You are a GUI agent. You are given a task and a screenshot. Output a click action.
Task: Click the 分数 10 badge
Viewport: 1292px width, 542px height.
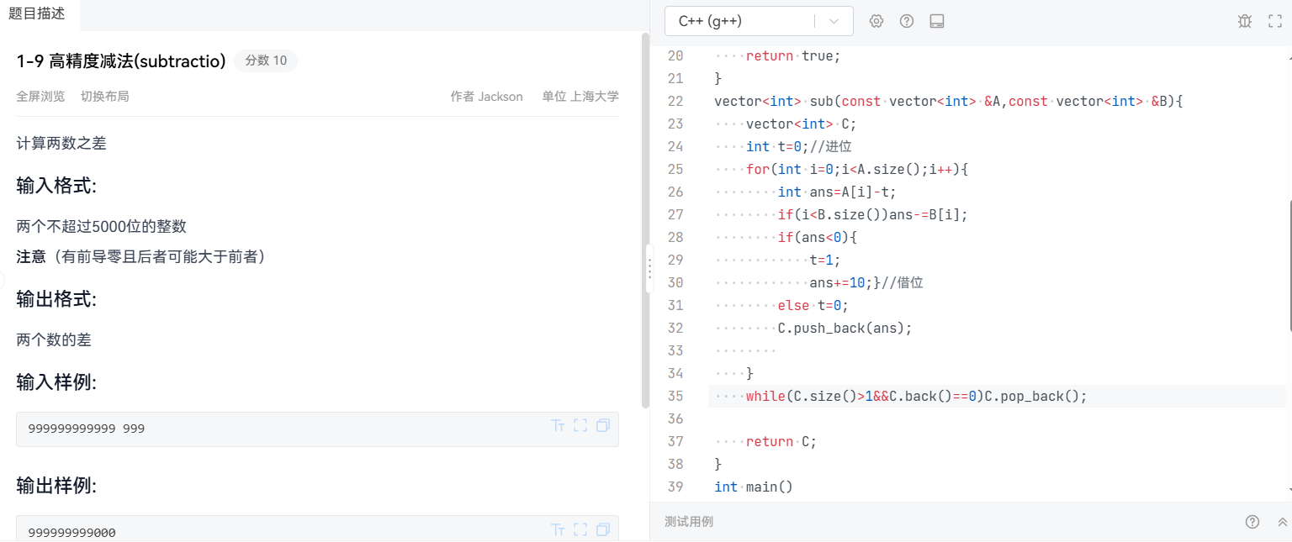click(266, 61)
